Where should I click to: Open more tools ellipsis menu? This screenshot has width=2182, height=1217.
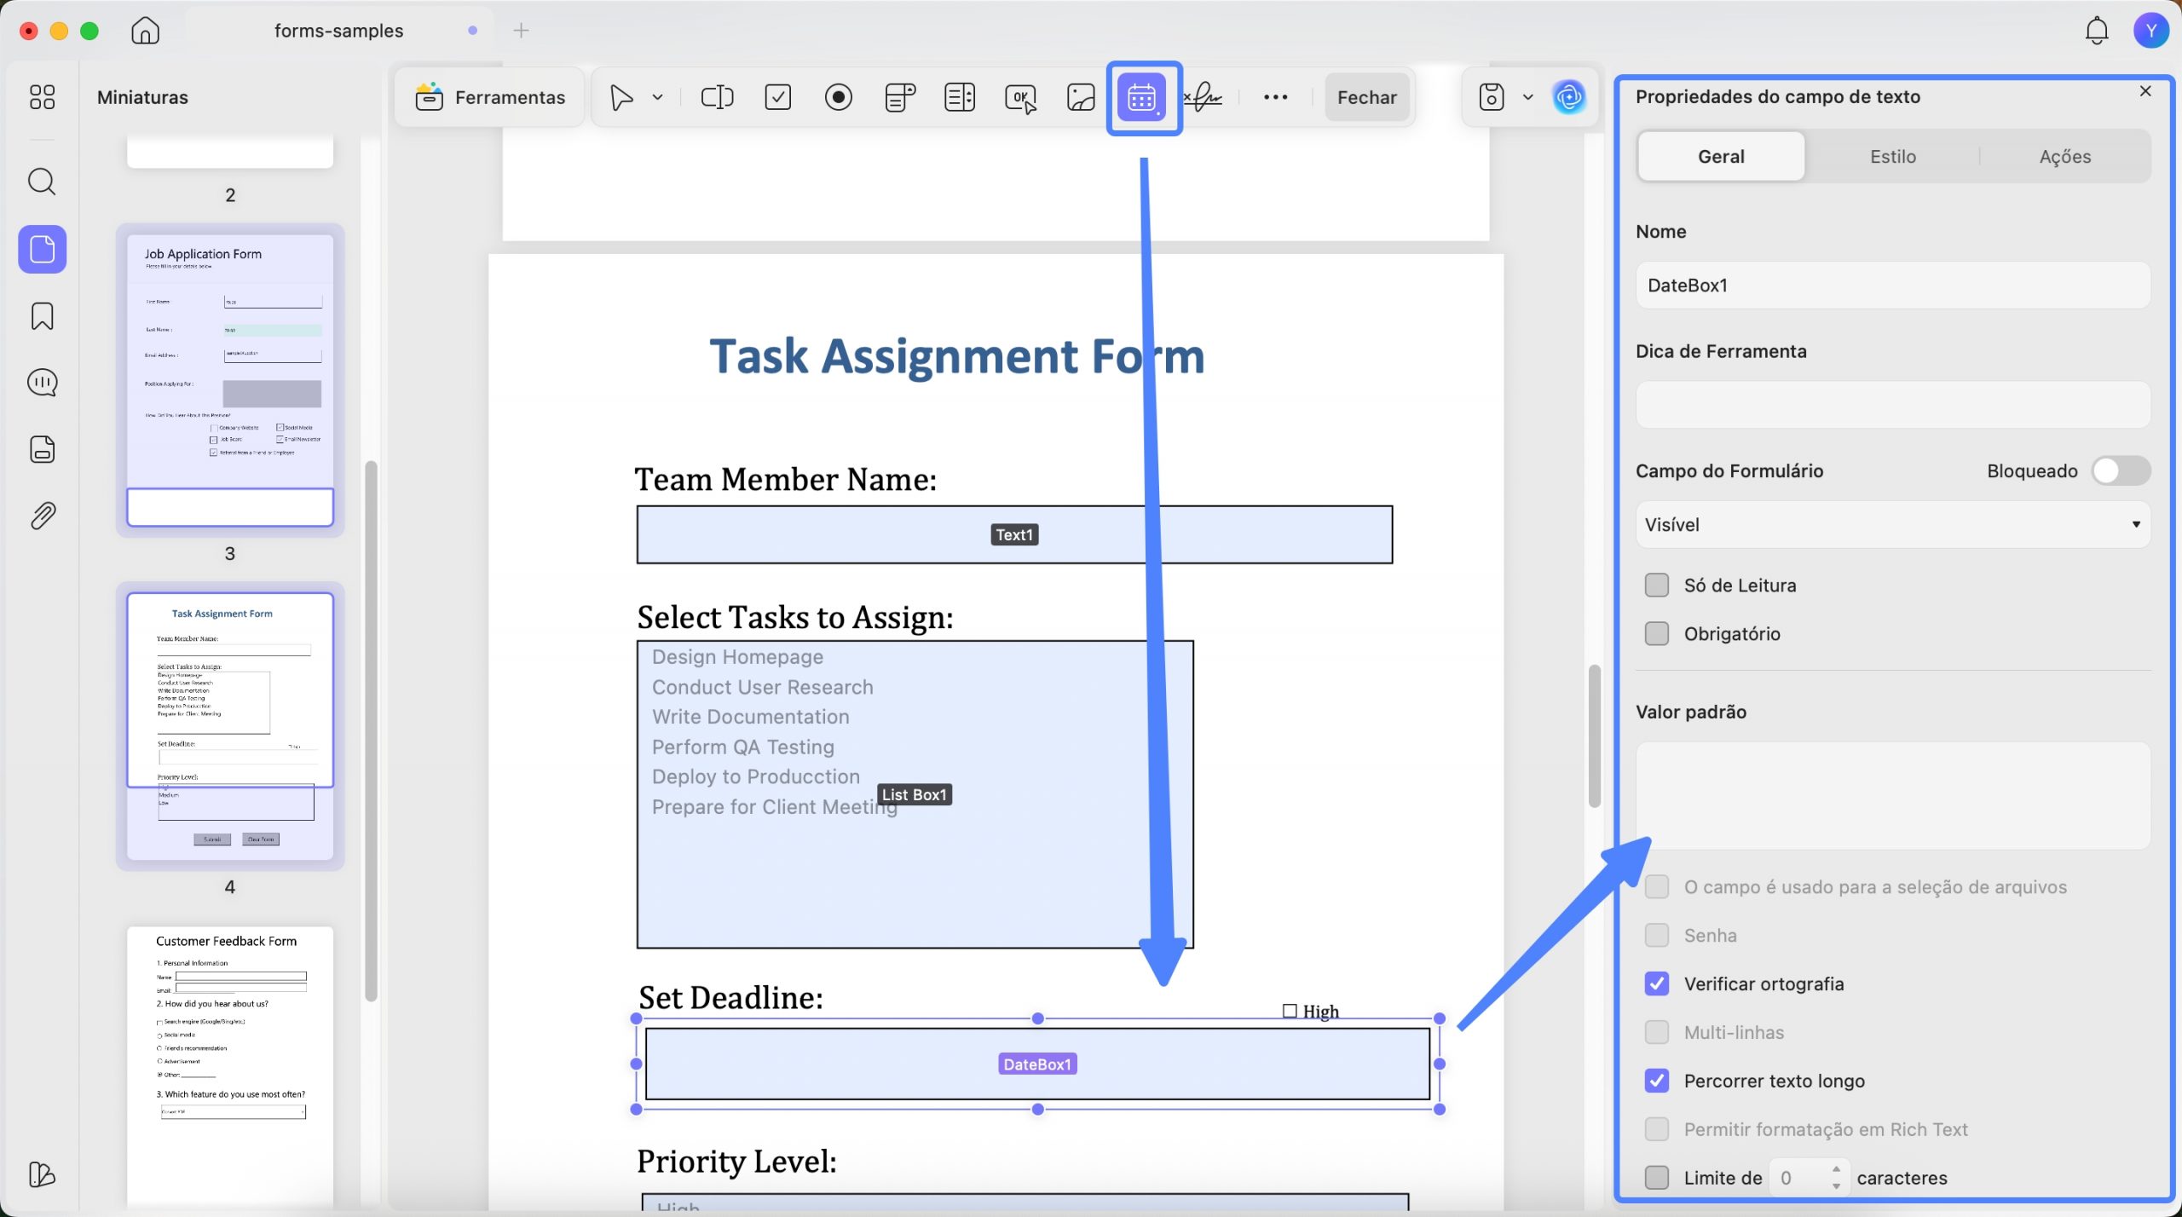click(x=1275, y=97)
